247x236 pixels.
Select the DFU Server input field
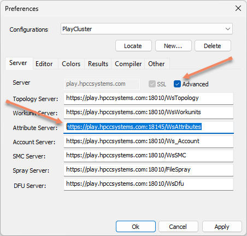[x=149, y=184]
